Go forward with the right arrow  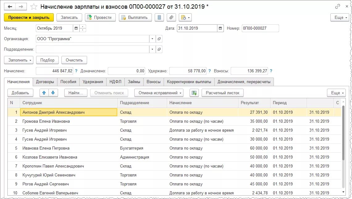click(x=21, y=7)
